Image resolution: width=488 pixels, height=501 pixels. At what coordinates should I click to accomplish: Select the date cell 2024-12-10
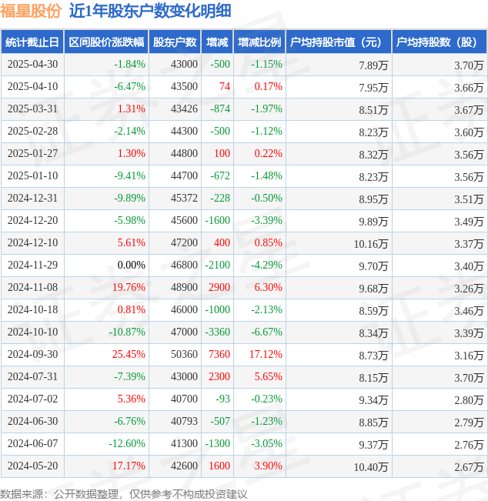(32, 243)
